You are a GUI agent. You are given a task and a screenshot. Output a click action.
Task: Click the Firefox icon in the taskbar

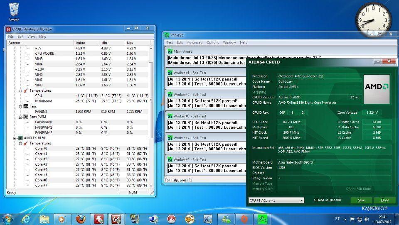[81, 218]
